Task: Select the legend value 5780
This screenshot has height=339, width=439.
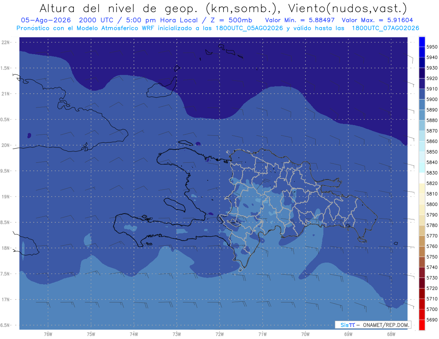Action: (x=432, y=225)
